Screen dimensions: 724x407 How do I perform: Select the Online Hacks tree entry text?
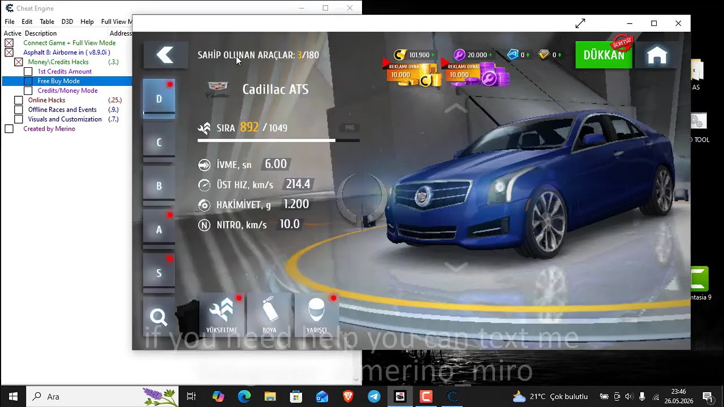tap(46, 100)
